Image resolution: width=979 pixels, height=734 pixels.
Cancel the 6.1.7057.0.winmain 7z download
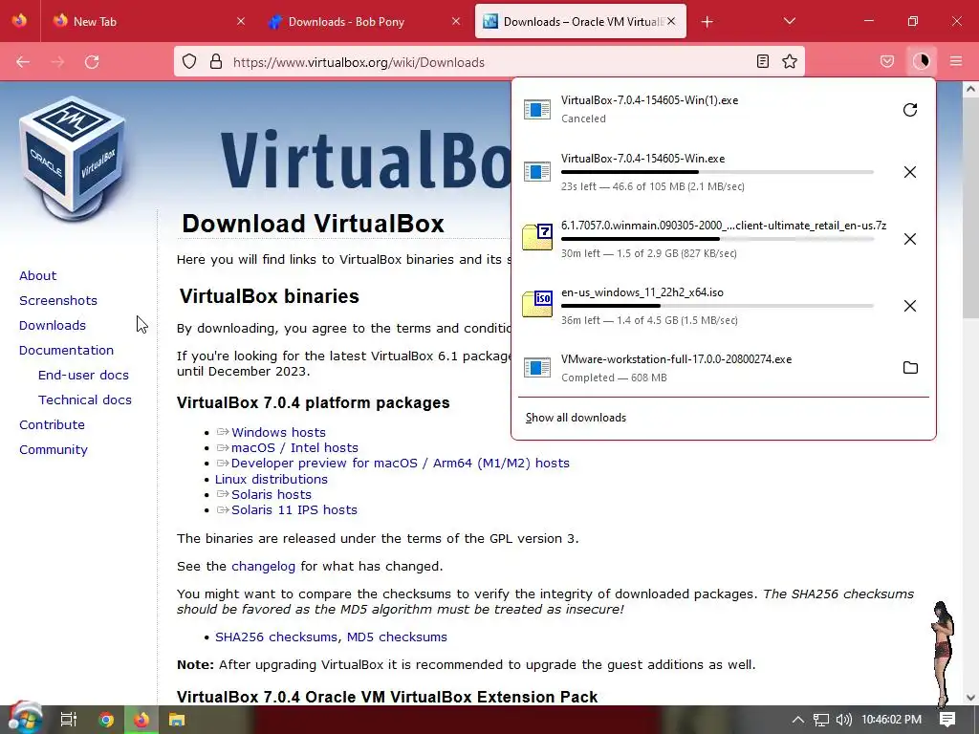coord(910,239)
